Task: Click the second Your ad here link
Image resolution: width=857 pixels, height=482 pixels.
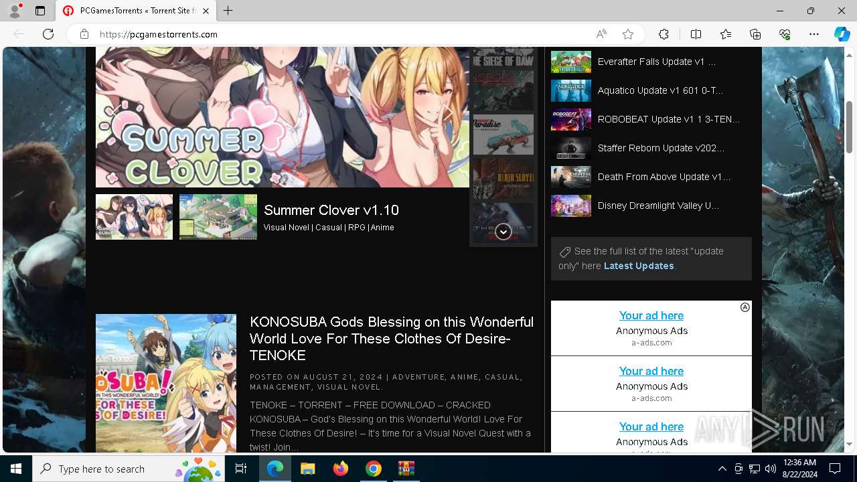Action: pyautogui.click(x=651, y=371)
